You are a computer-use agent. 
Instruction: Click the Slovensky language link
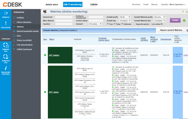pos(136,5)
